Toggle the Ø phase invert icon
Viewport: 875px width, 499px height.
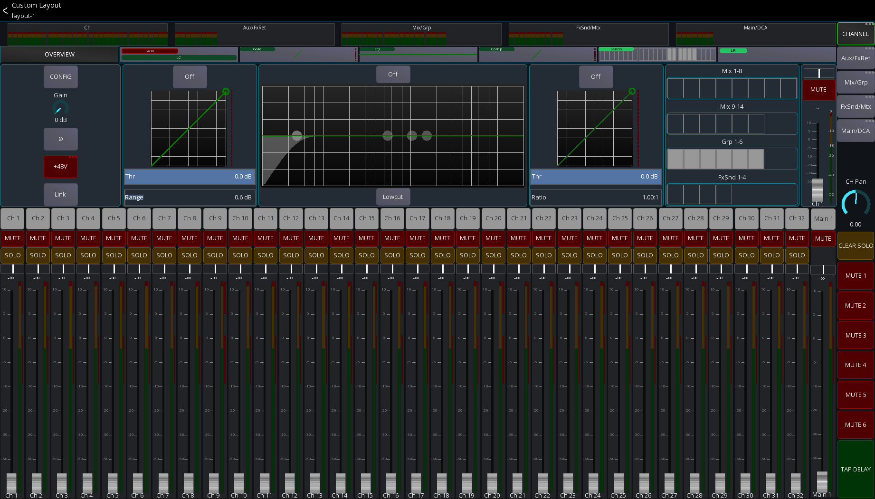point(60,139)
